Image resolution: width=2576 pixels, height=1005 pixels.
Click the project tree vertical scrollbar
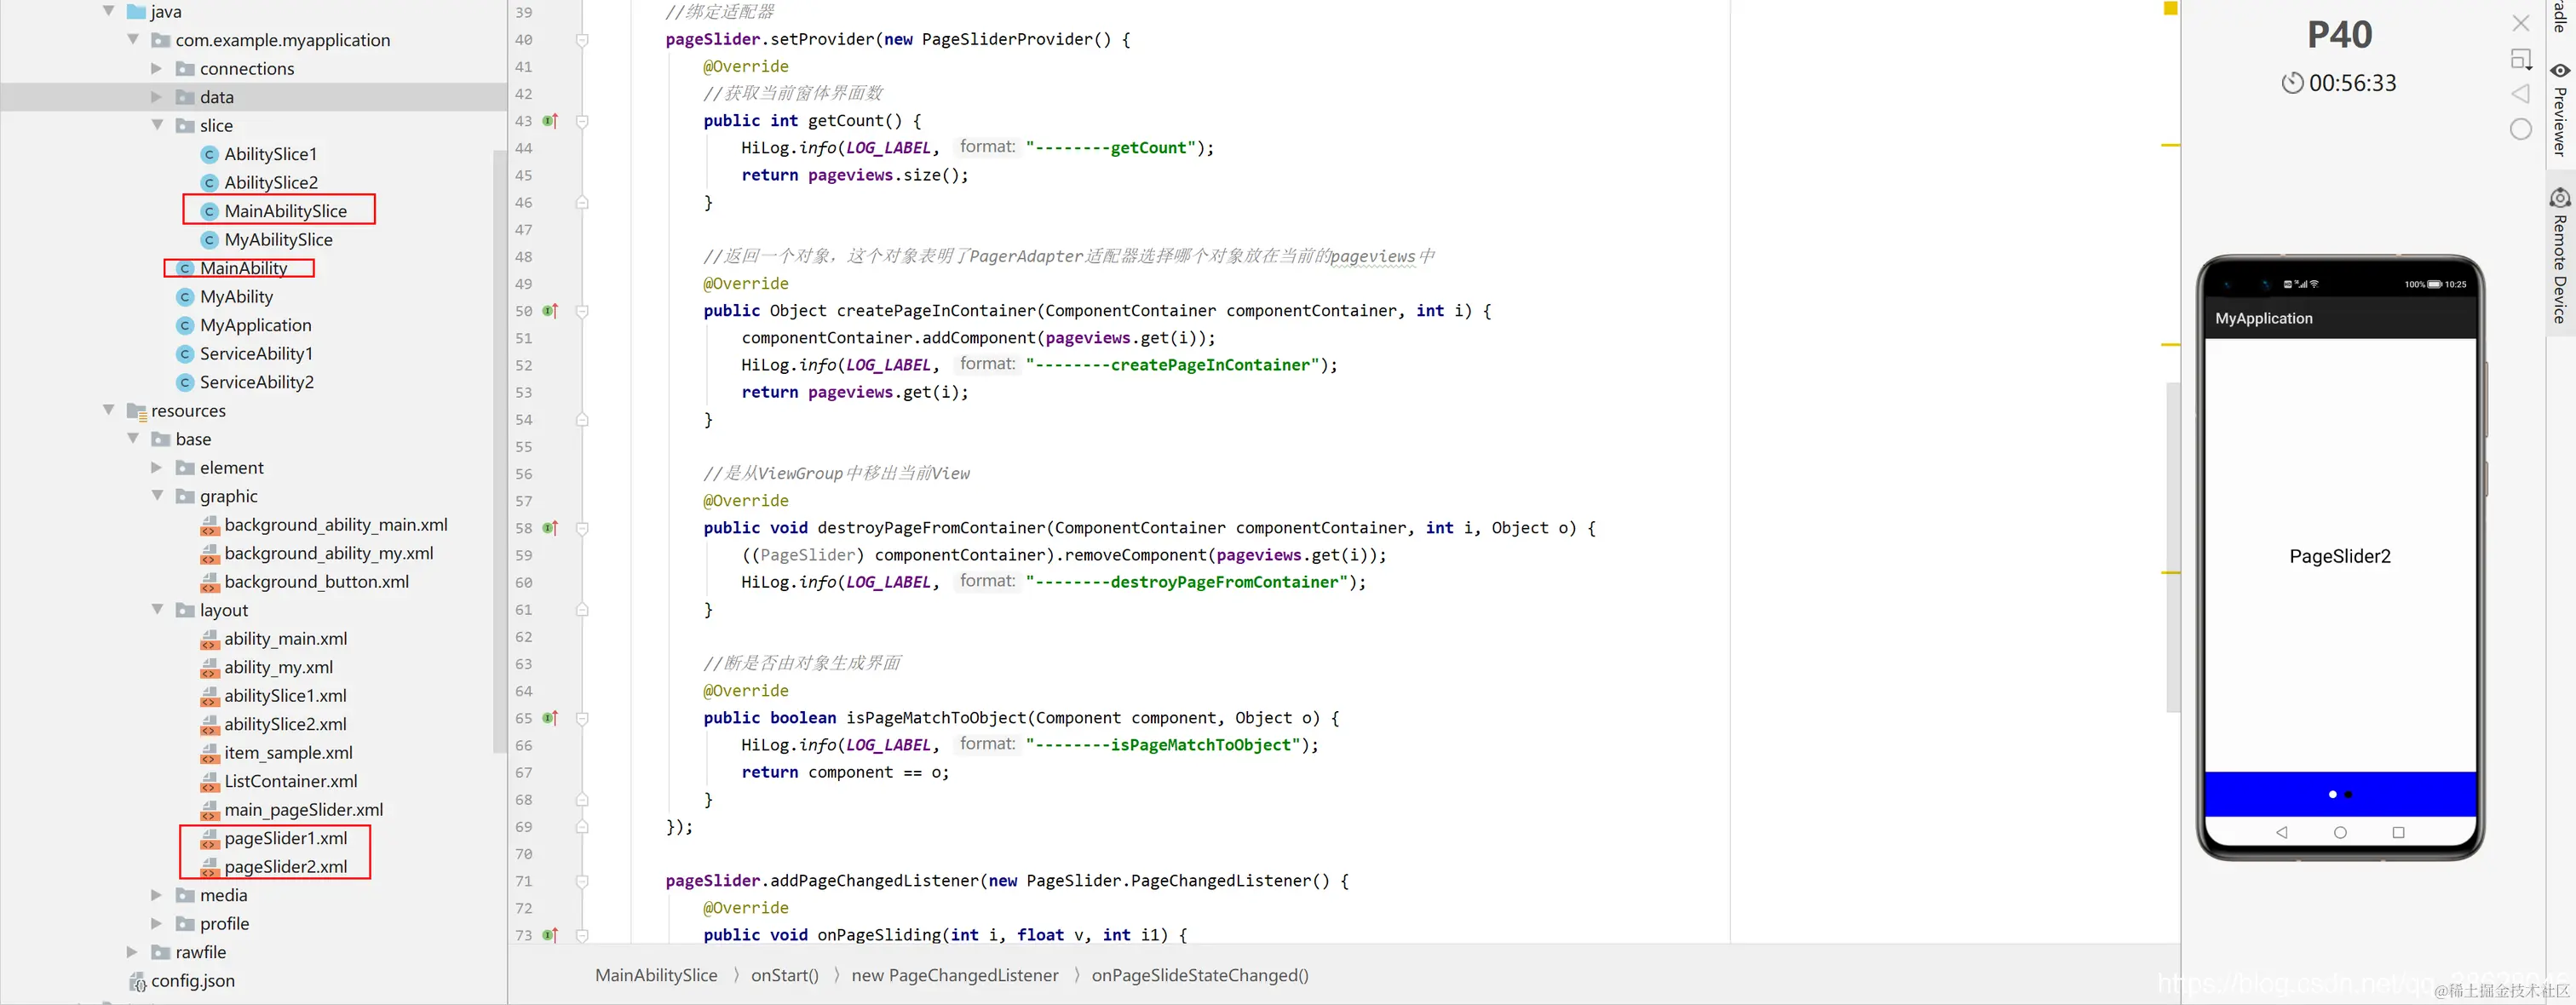500,450
